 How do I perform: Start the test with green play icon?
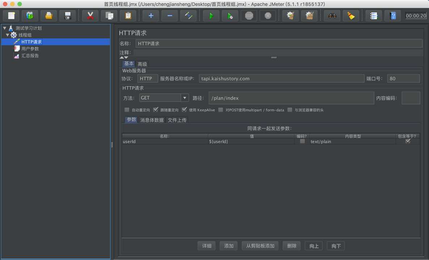click(211, 16)
